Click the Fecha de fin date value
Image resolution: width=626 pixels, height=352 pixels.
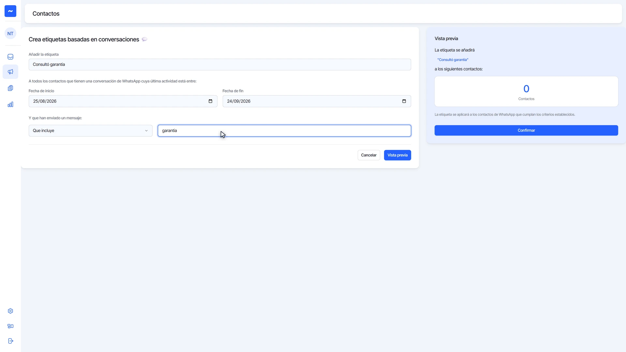coord(239,101)
